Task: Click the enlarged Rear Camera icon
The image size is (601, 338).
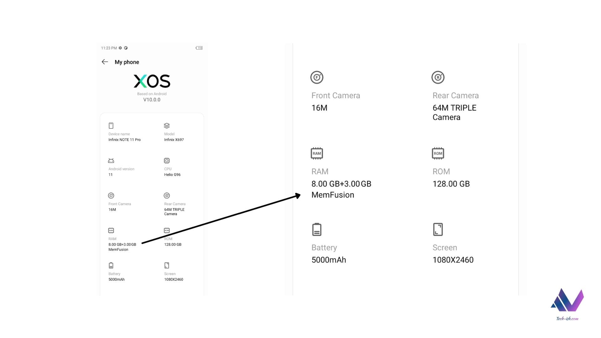Action: point(438,77)
